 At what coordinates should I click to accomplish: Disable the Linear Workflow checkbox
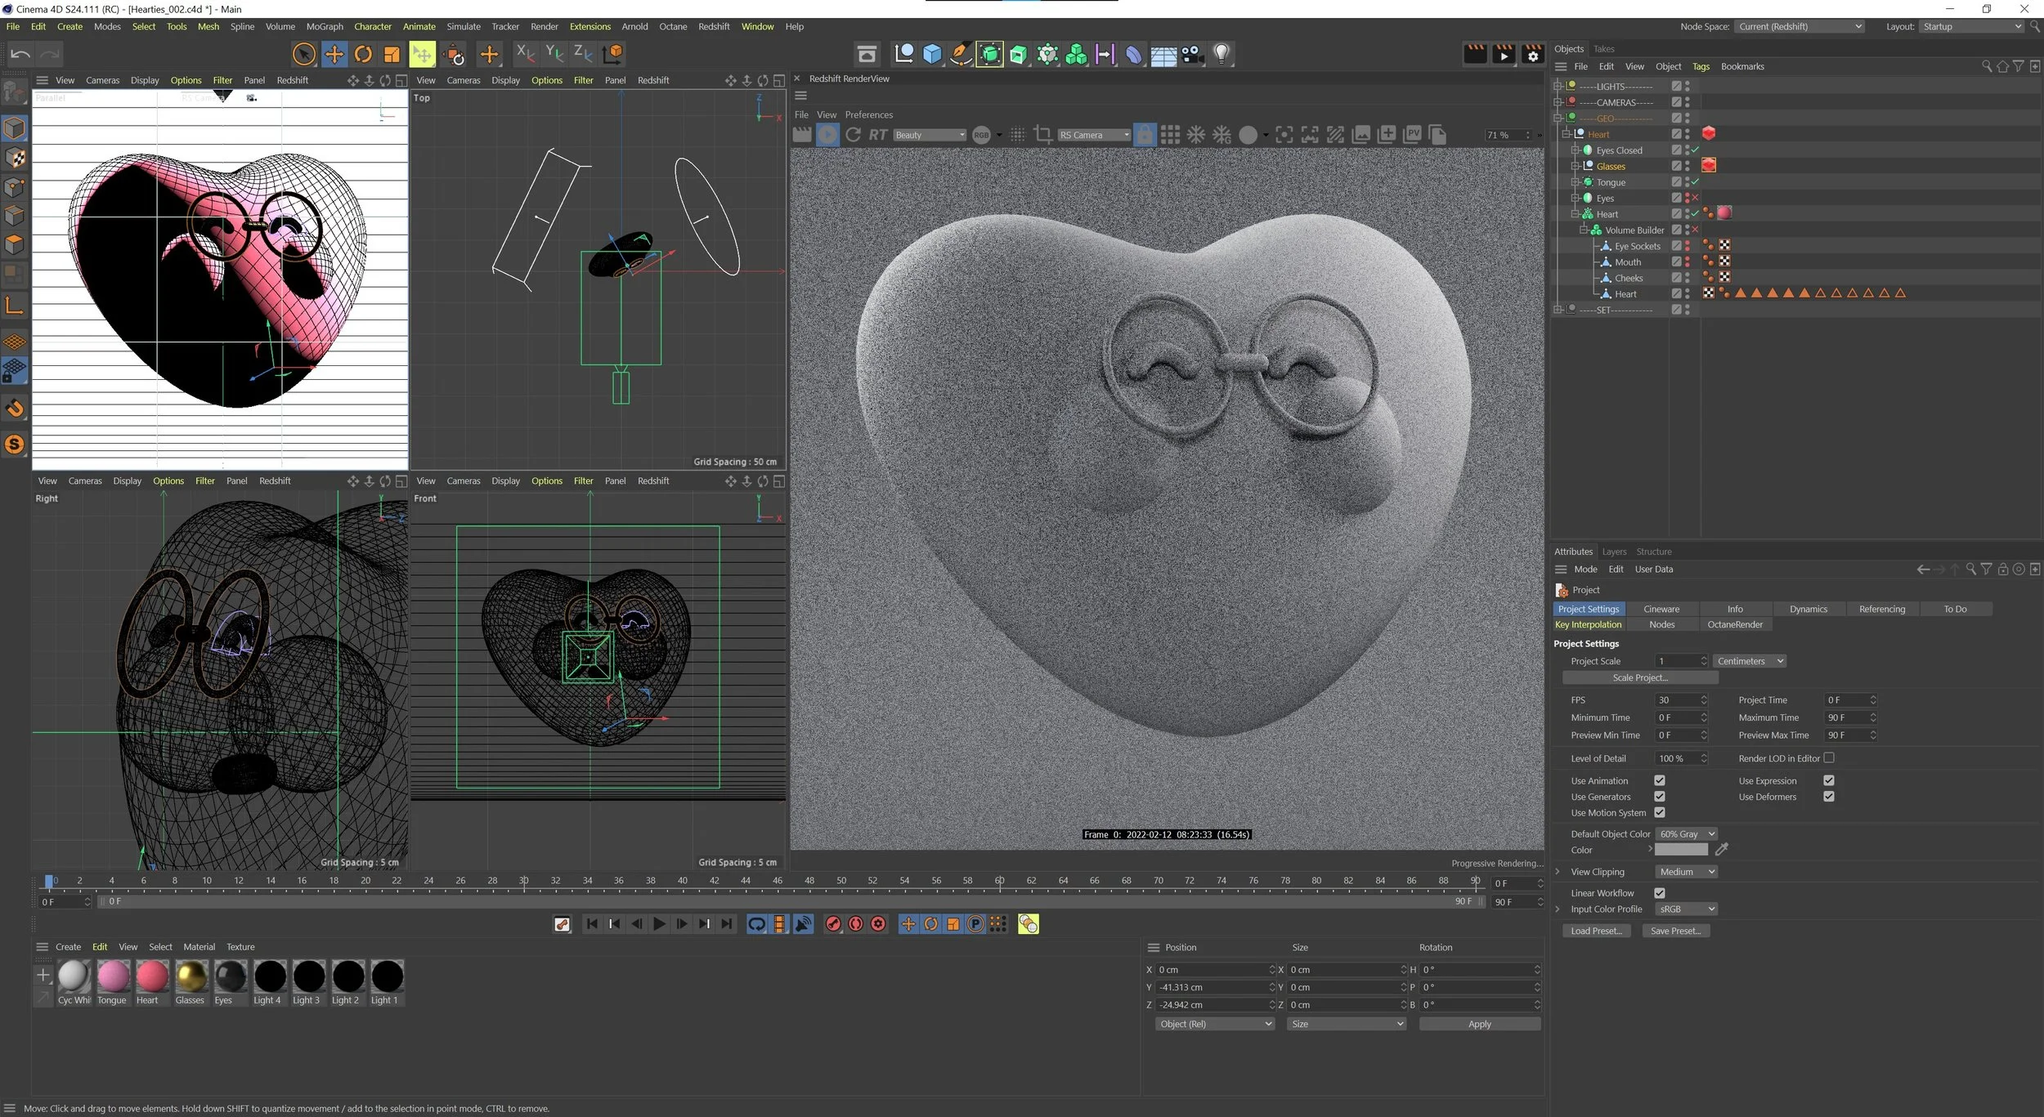pyautogui.click(x=1659, y=893)
